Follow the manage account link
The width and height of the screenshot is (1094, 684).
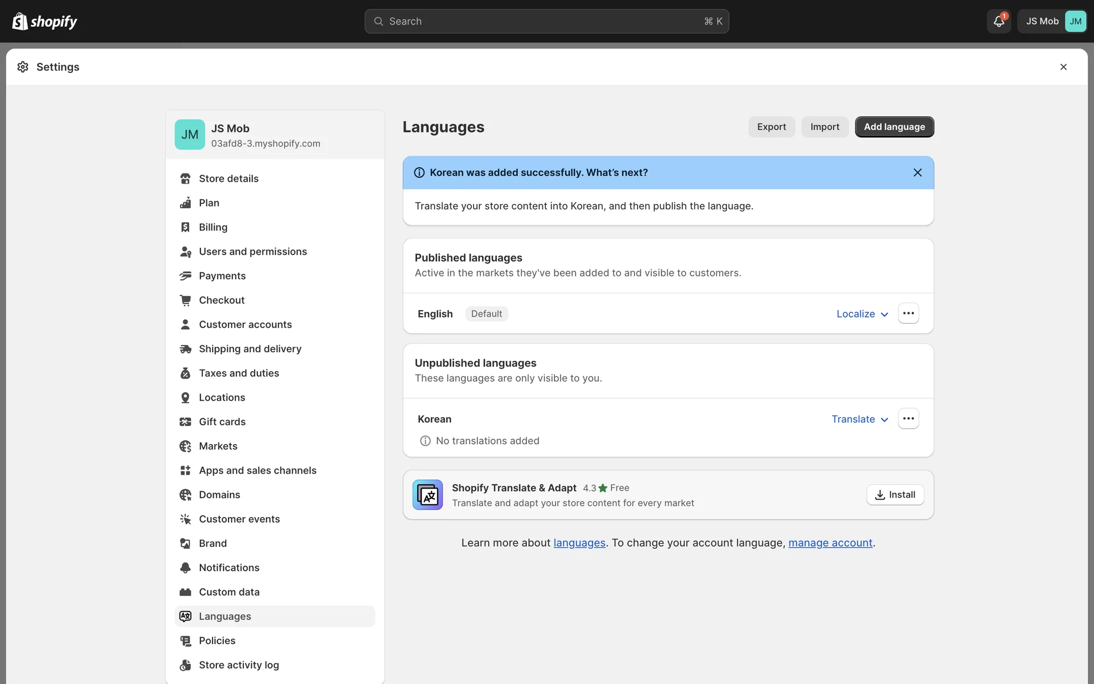[x=830, y=543]
